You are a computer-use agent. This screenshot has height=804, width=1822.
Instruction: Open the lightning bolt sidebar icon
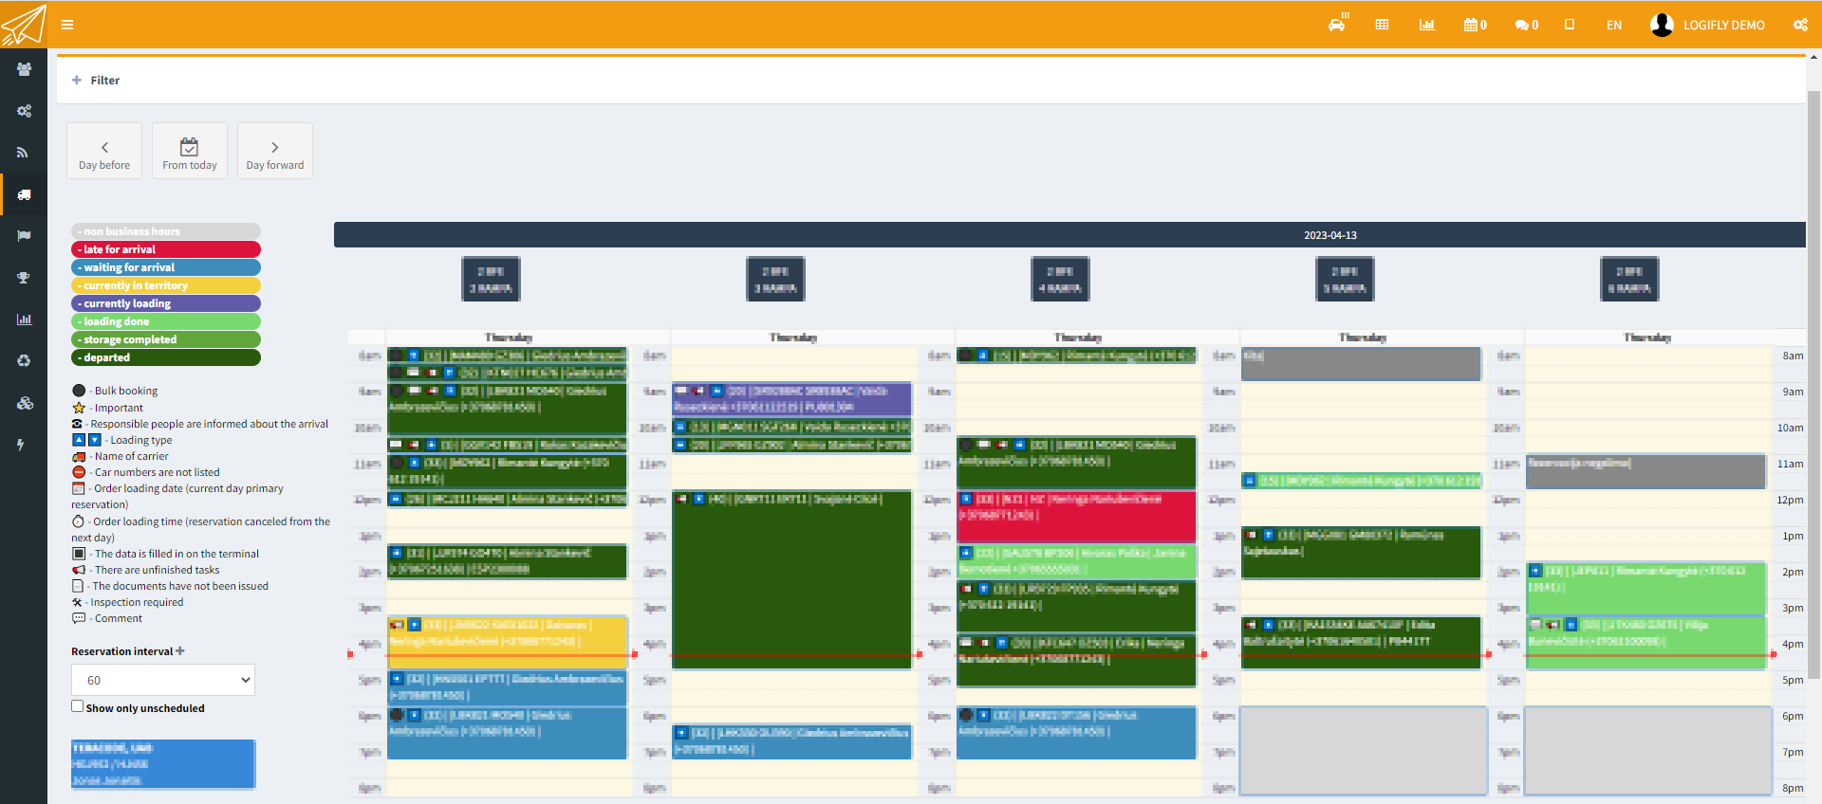click(21, 445)
